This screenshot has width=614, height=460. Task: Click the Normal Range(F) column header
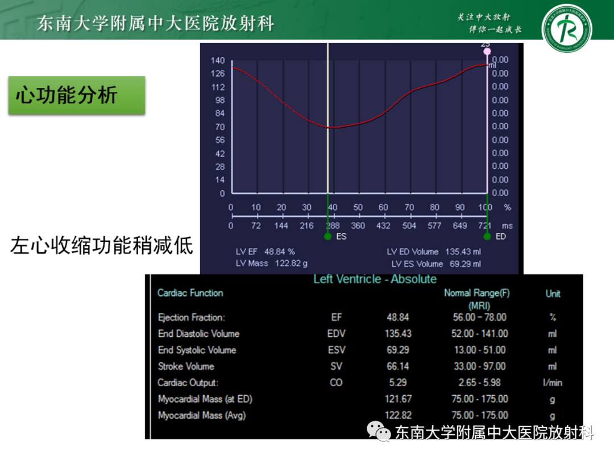(x=477, y=299)
